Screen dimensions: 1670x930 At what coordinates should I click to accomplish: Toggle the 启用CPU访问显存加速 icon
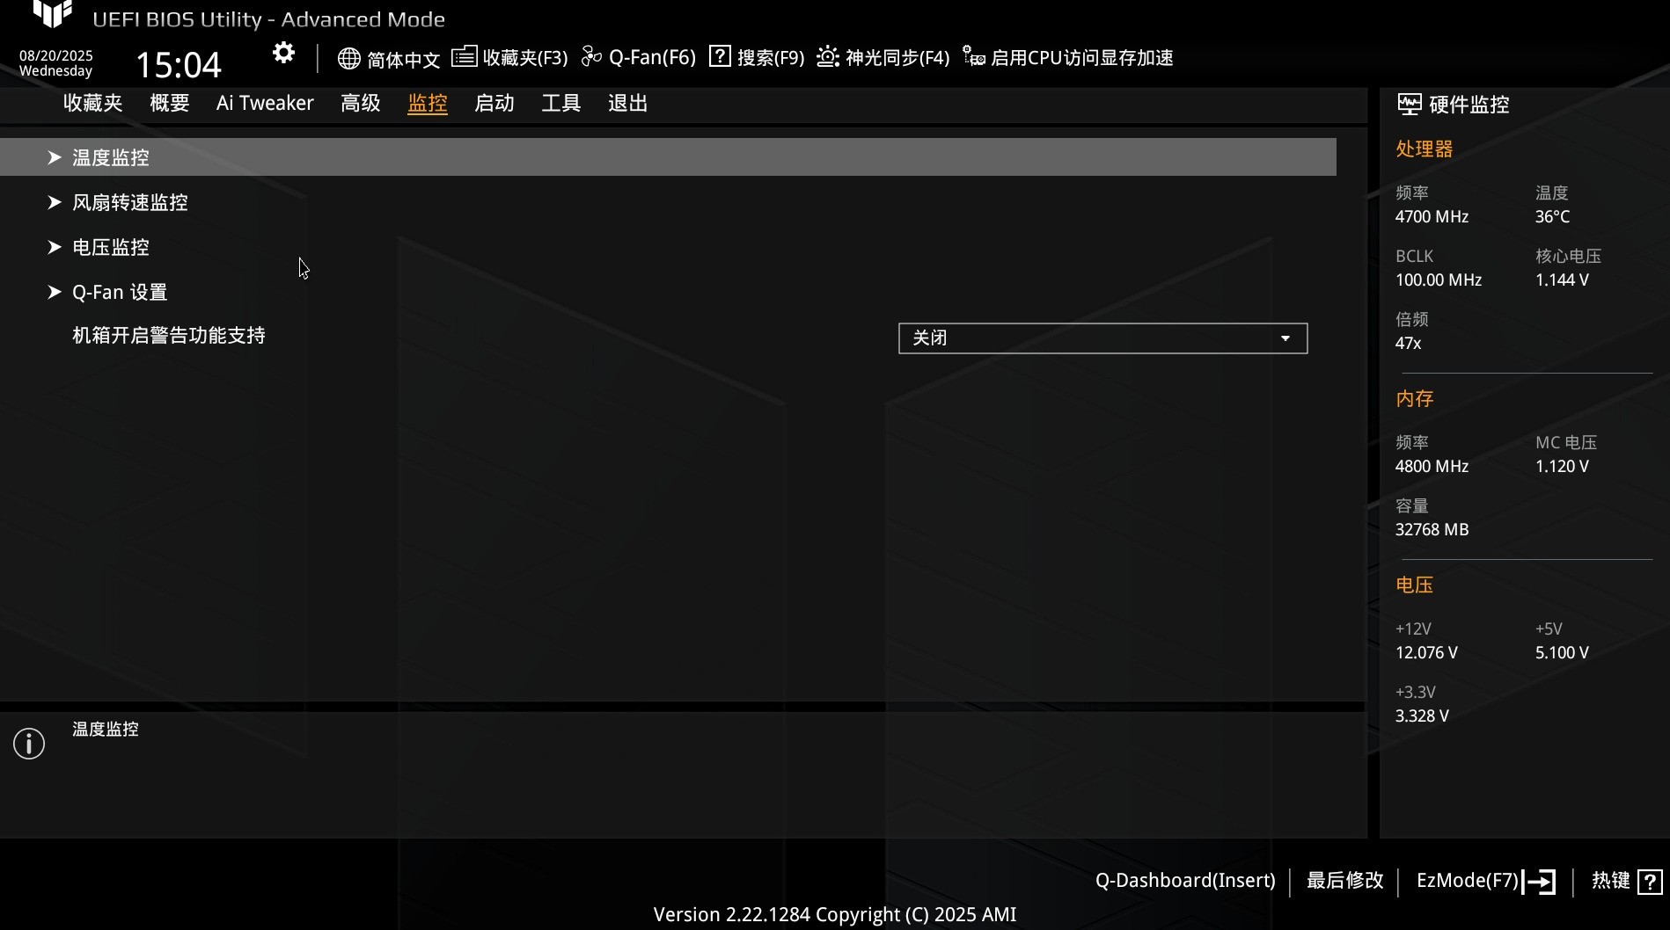coord(973,57)
